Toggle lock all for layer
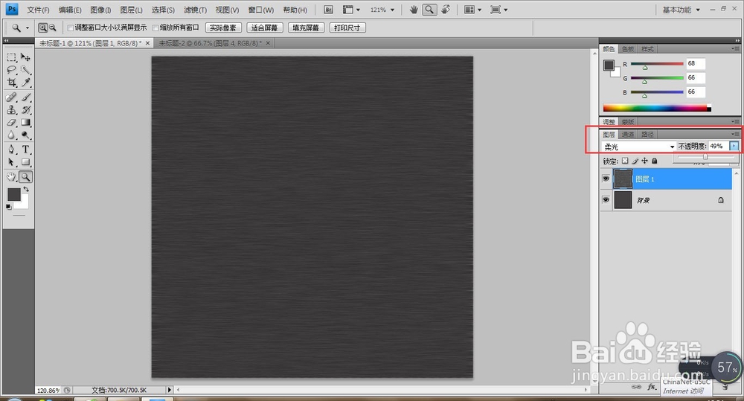Image resolution: width=744 pixels, height=401 pixels. [654, 161]
